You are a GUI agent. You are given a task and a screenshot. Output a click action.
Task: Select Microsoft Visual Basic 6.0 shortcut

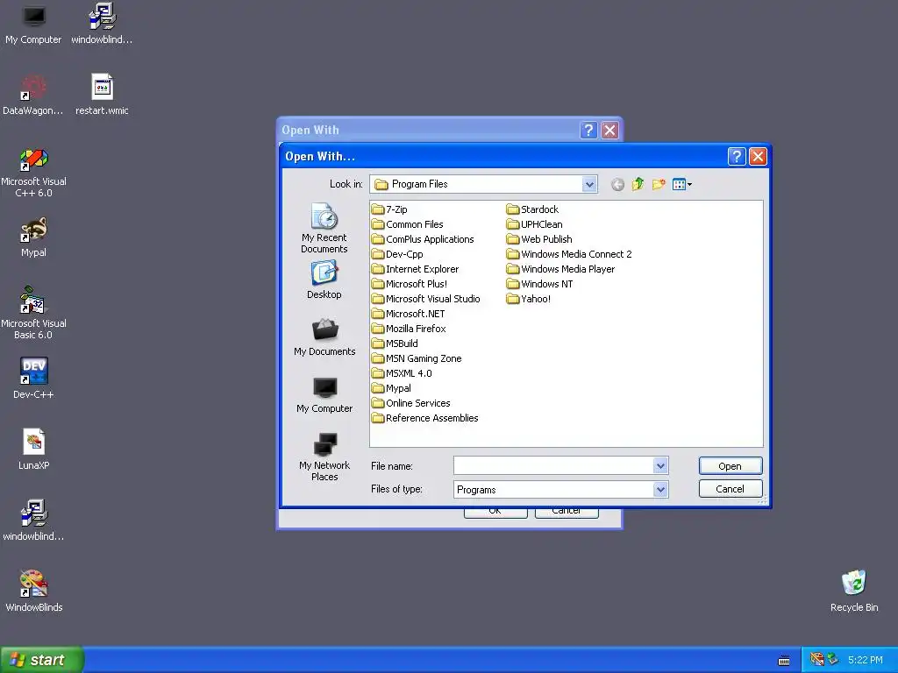tap(33, 314)
